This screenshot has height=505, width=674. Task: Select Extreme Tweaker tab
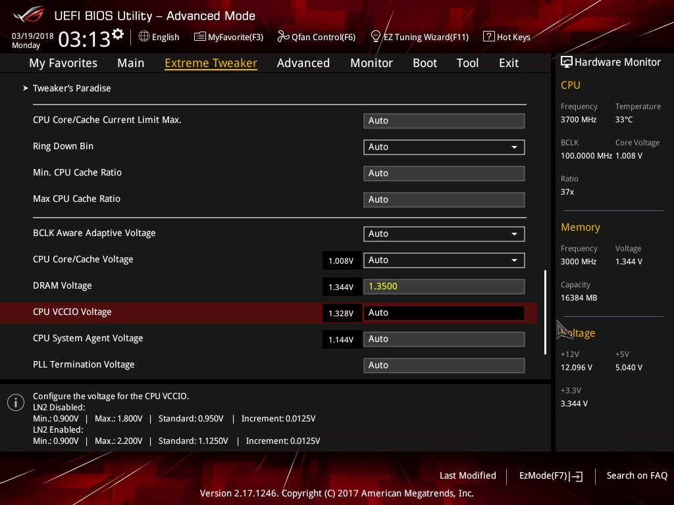pyautogui.click(x=211, y=62)
